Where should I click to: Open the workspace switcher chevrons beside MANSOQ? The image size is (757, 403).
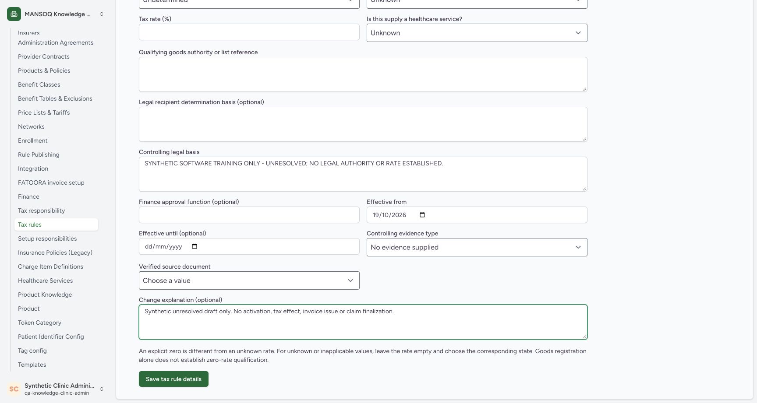point(102,14)
